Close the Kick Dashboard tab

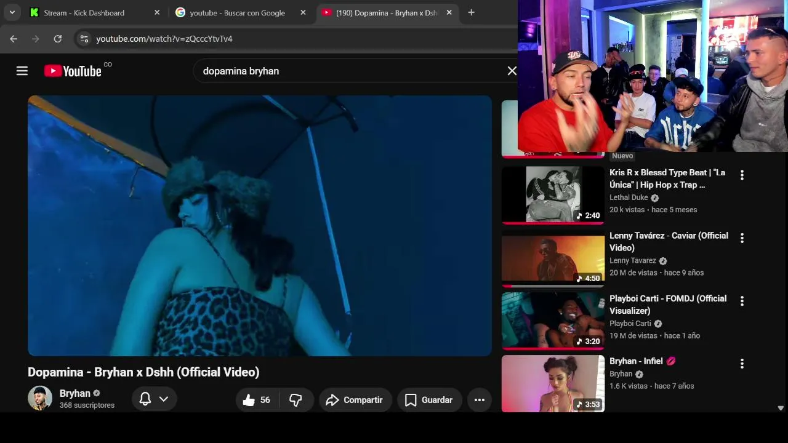pyautogui.click(x=157, y=12)
